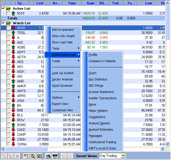Click the green up arrow beside ADBE

tap(13, 47)
